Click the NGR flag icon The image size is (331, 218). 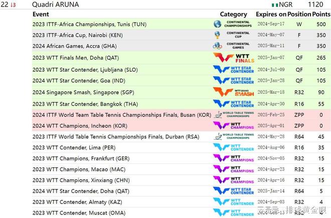coord(275,5)
